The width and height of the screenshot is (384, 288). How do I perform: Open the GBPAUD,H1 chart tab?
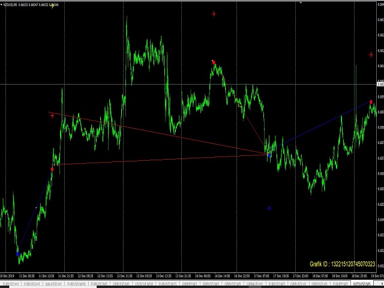[255, 284]
